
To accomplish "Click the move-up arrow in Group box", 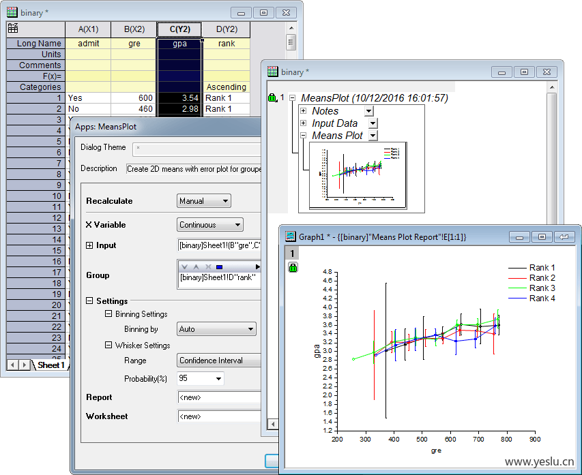I will (195, 266).
